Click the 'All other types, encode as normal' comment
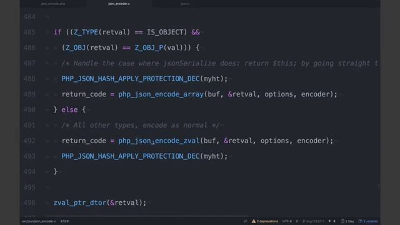 (140, 125)
